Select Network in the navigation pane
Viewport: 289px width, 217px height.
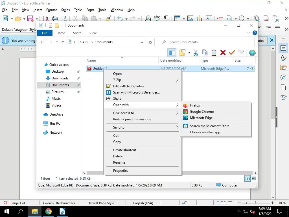pyautogui.click(x=56, y=133)
